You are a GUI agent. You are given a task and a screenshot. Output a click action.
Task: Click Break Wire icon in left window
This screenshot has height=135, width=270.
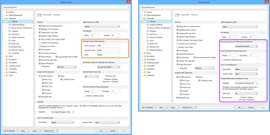pos(10,44)
